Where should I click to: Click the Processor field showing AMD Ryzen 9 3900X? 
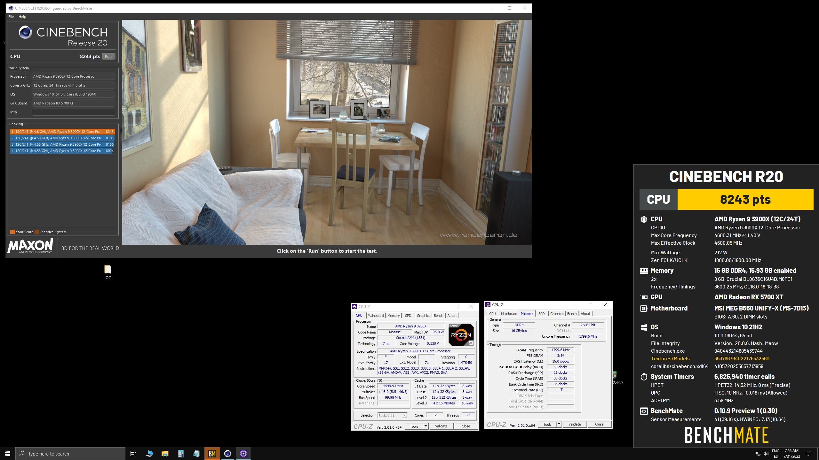[x=73, y=76]
